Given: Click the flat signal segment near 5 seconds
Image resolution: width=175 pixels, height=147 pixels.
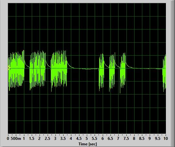Looking at the screenshot, I should point(87,69).
